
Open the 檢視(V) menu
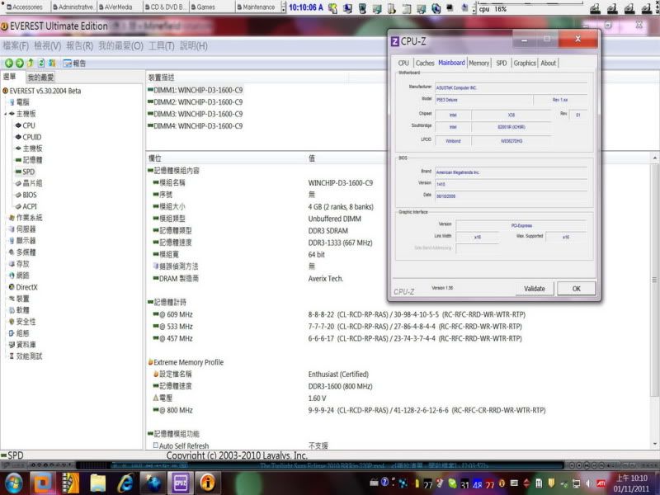tap(48, 46)
